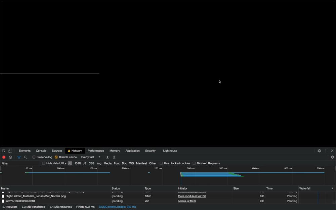336x210 pixels.
Task: Clear the network log
Action: pyautogui.click(x=10, y=157)
